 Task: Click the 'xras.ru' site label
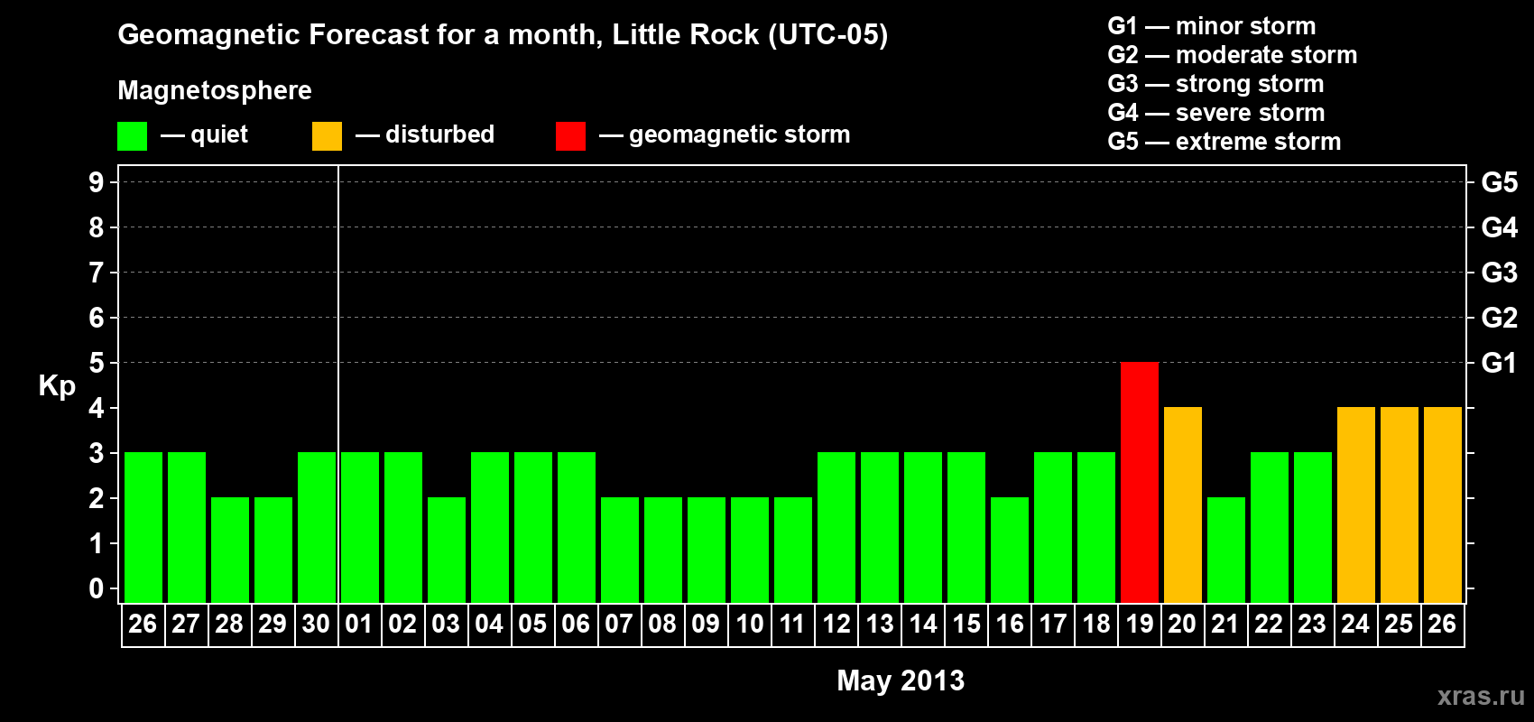point(1481,696)
